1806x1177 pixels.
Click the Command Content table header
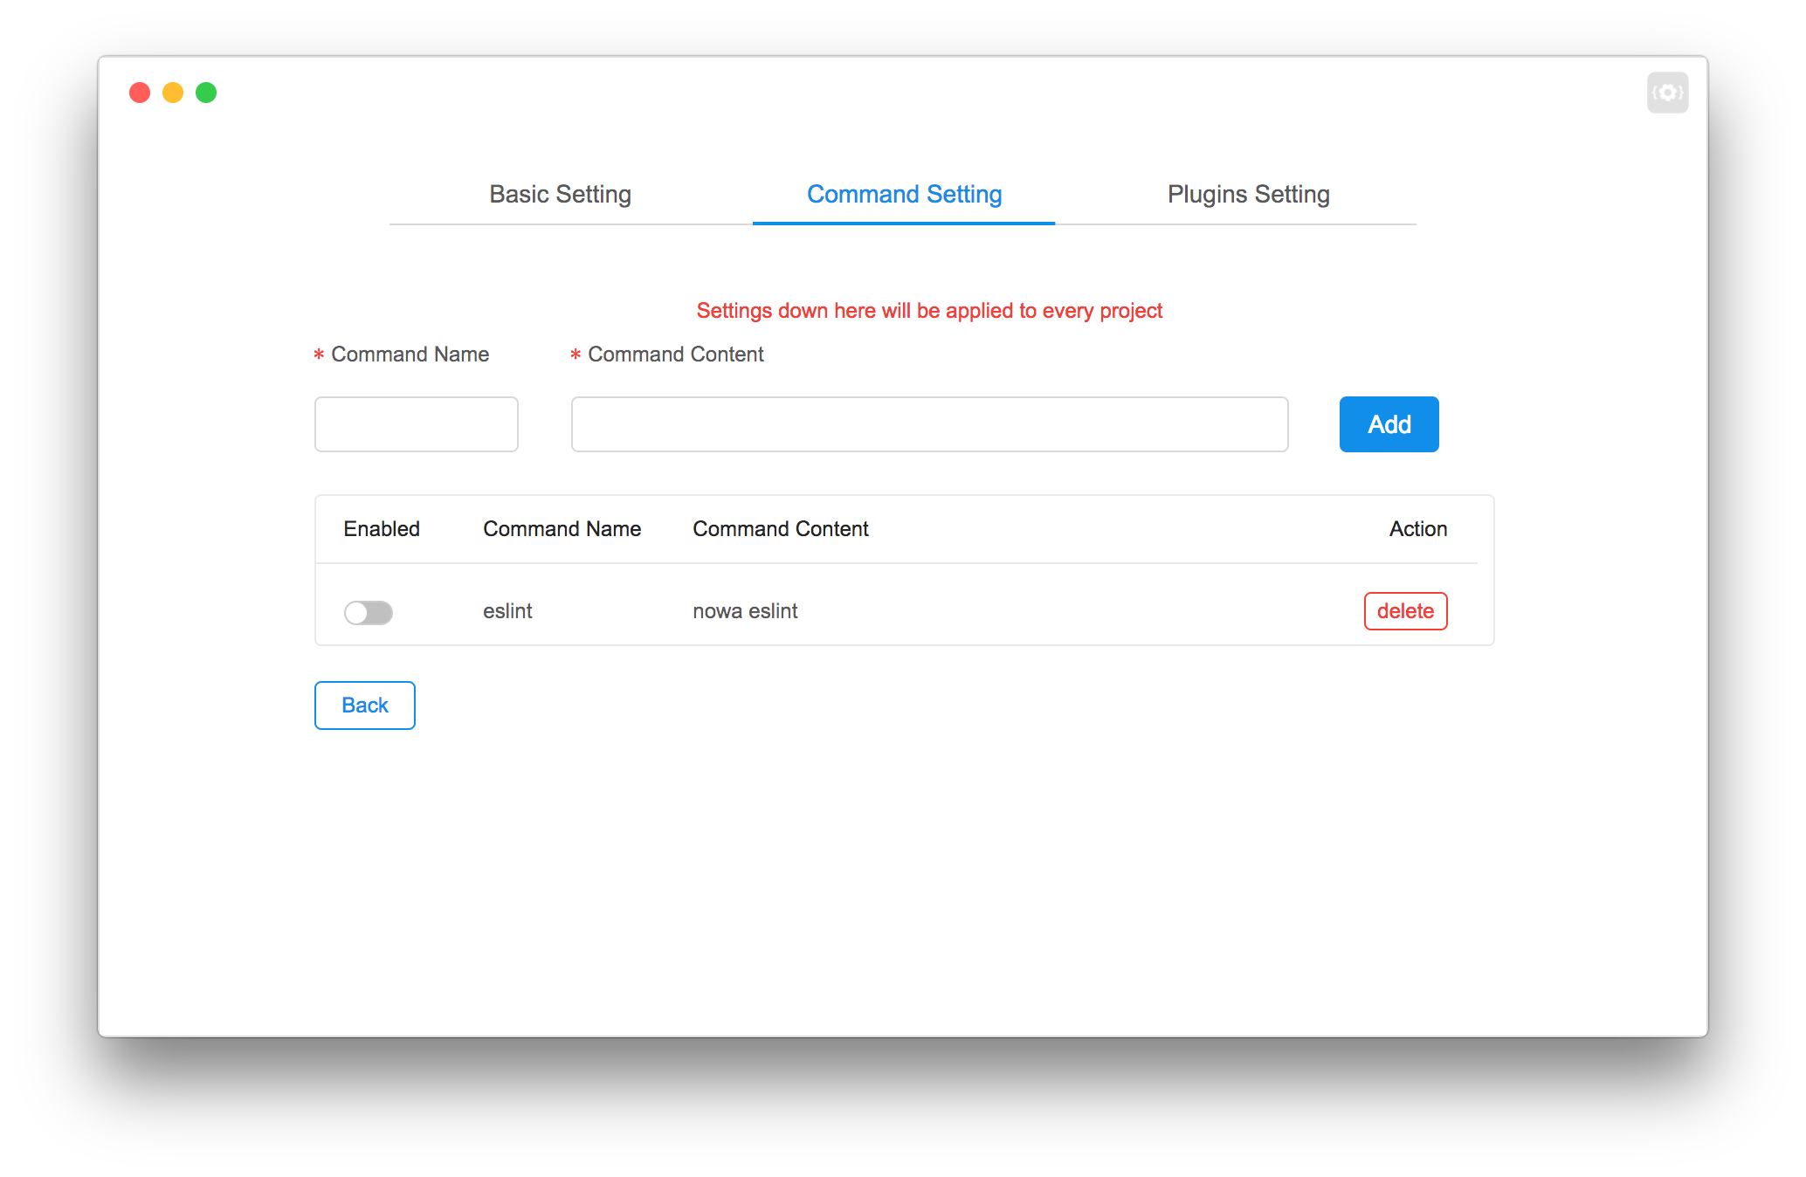pyautogui.click(x=780, y=529)
